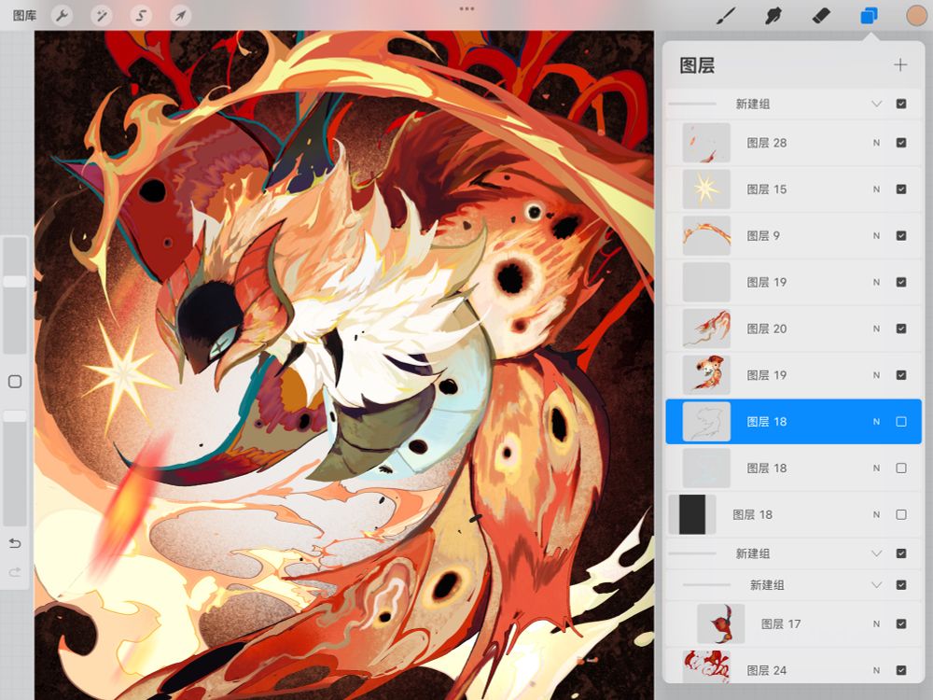Hide 图层 15 using its checkbox
Screen dimensions: 933x700
click(x=901, y=189)
